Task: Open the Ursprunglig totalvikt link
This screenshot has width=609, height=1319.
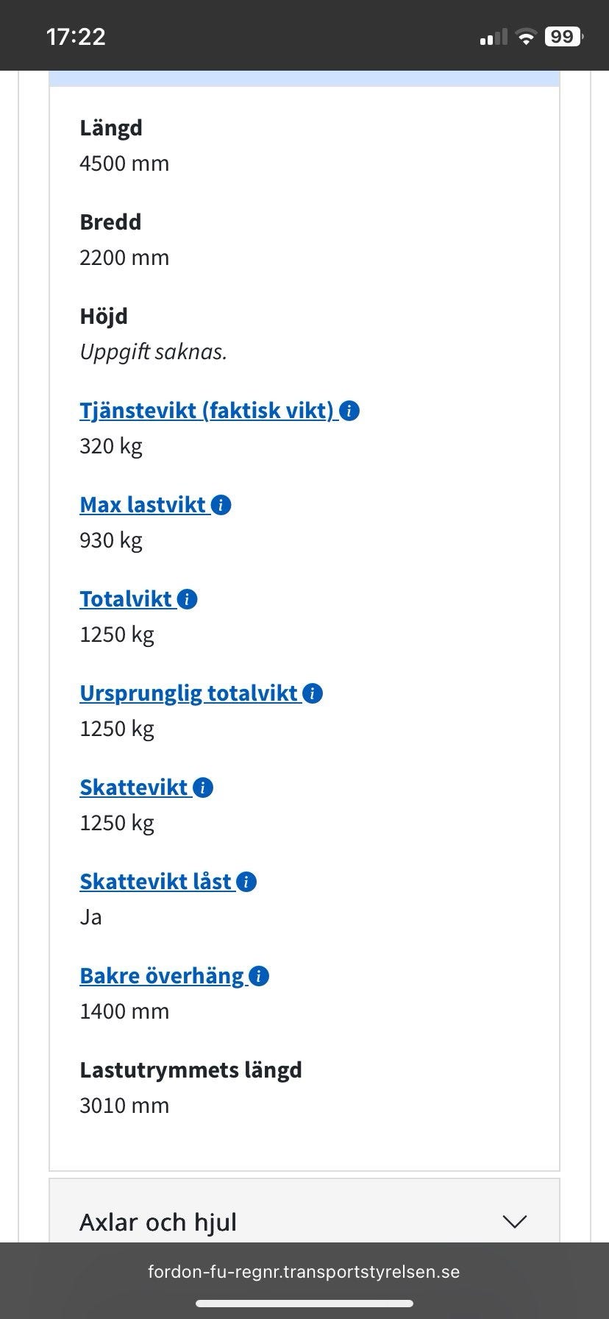Action: click(x=188, y=693)
